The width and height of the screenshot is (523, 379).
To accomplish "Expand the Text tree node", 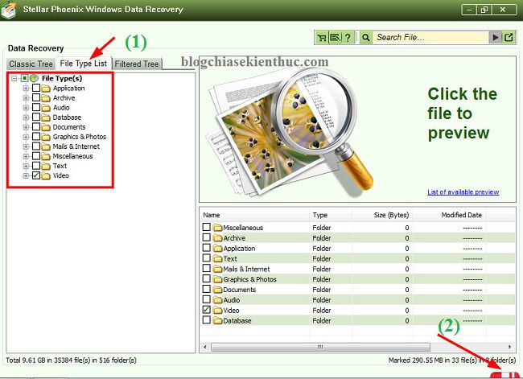I will [26, 166].
